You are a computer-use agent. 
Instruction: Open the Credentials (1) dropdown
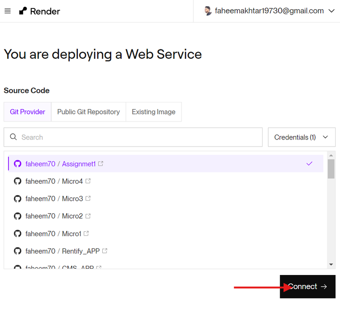pos(301,137)
